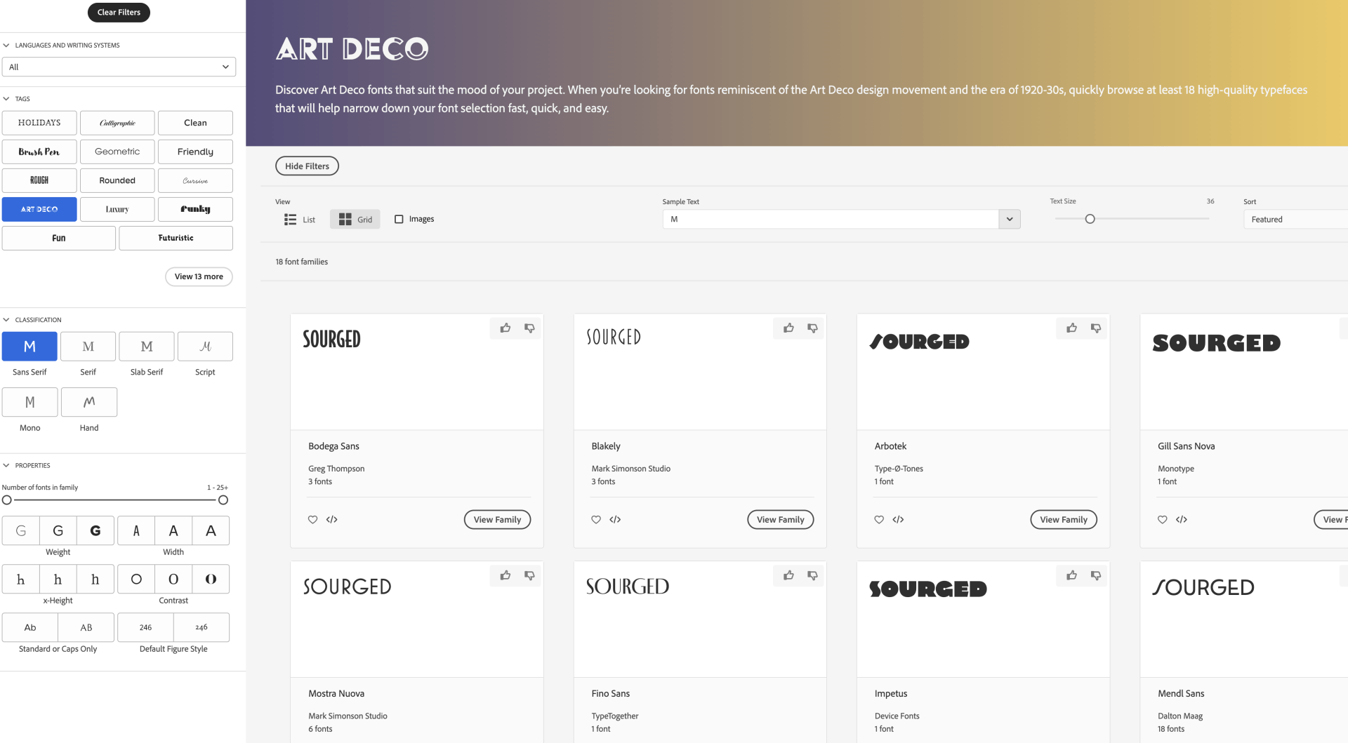Enable the Images checkbox
The image size is (1348, 743).
pos(399,220)
